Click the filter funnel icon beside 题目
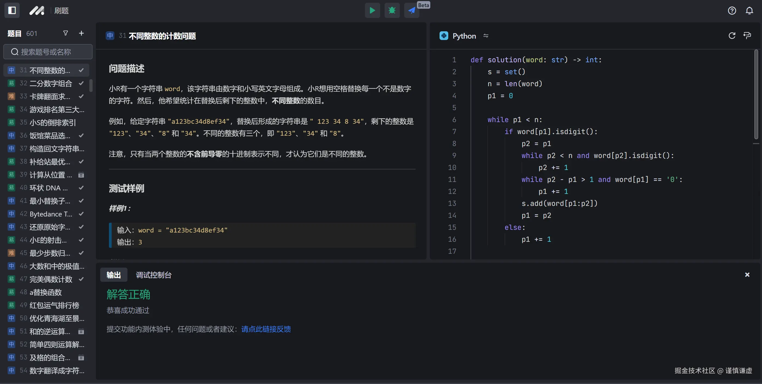This screenshot has height=384, width=762. [66, 33]
